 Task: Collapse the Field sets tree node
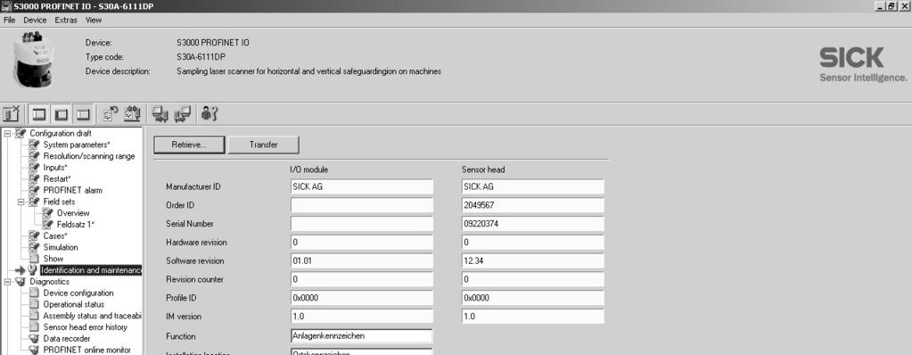coord(21,202)
